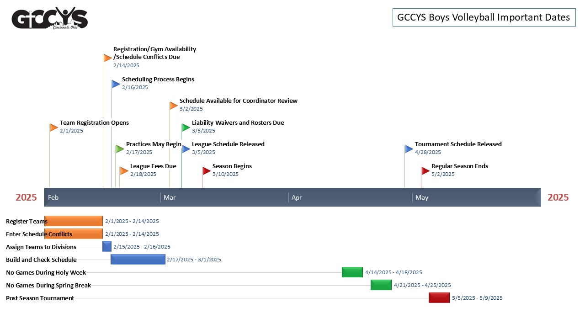Select the blue Tournament Schedule Released flag

pos(409,149)
